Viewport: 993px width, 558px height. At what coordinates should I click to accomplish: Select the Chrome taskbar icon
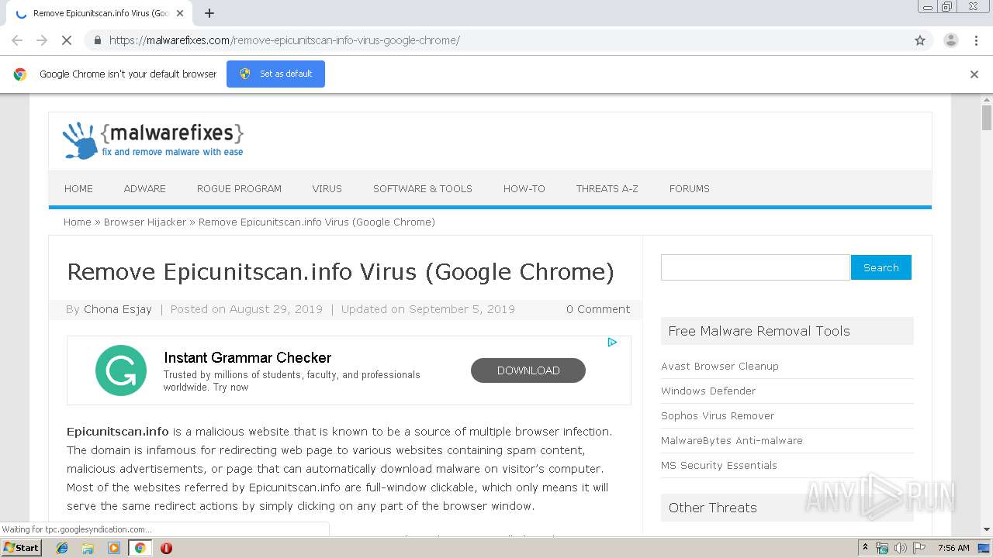click(140, 548)
